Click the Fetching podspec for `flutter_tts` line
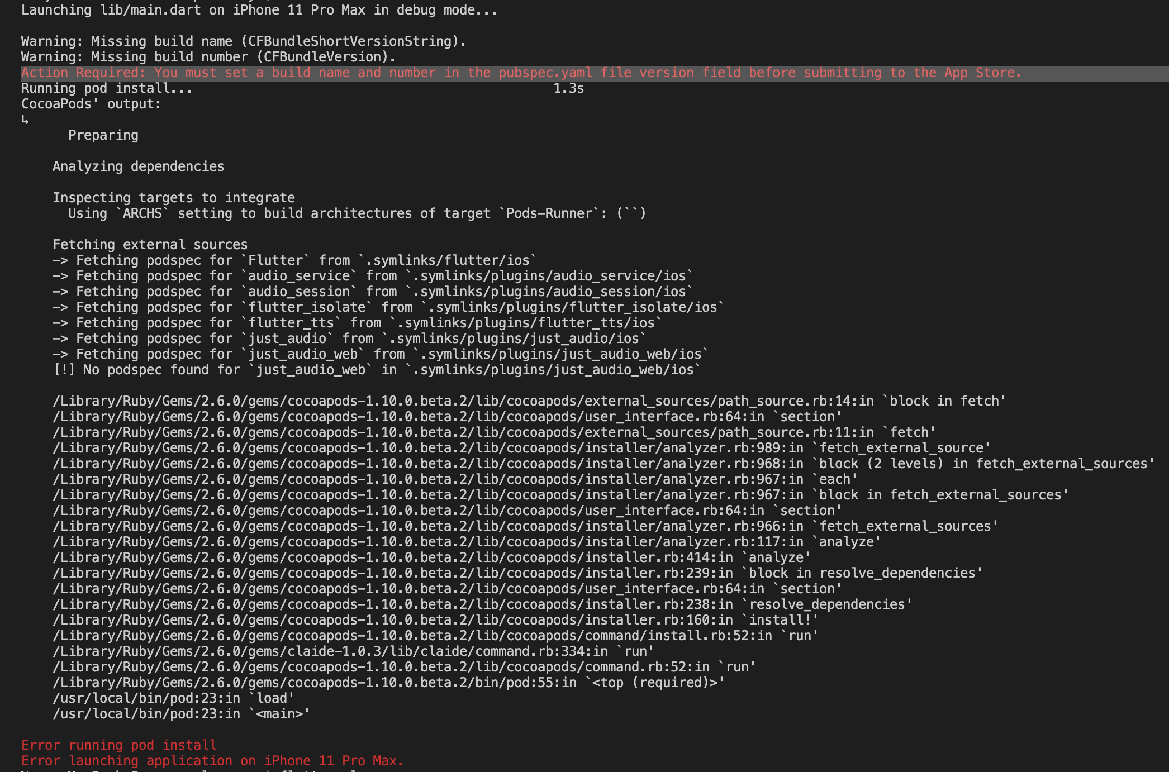The height and width of the screenshot is (772, 1169). (x=357, y=323)
